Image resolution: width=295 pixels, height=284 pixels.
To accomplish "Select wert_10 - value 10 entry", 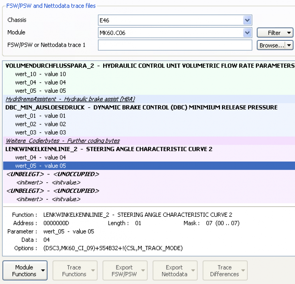I will (40, 74).
